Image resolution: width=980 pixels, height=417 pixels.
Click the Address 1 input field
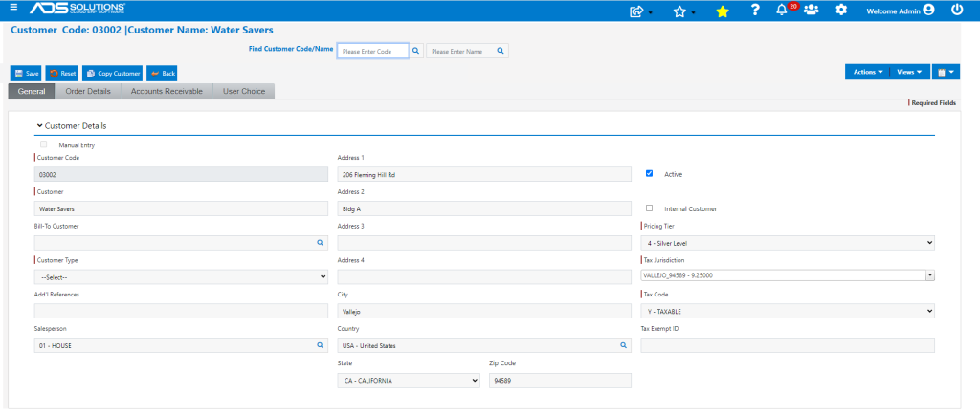[x=484, y=175]
